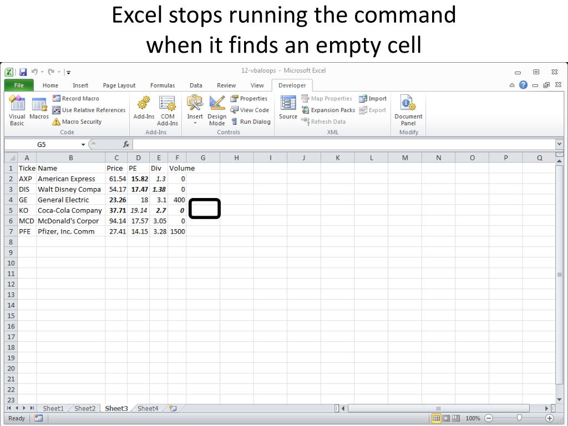Open the Name Box dropdown

(83, 145)
